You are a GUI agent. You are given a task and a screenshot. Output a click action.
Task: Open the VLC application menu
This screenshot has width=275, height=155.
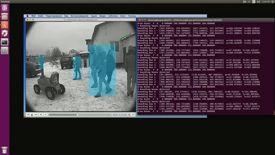34,16
